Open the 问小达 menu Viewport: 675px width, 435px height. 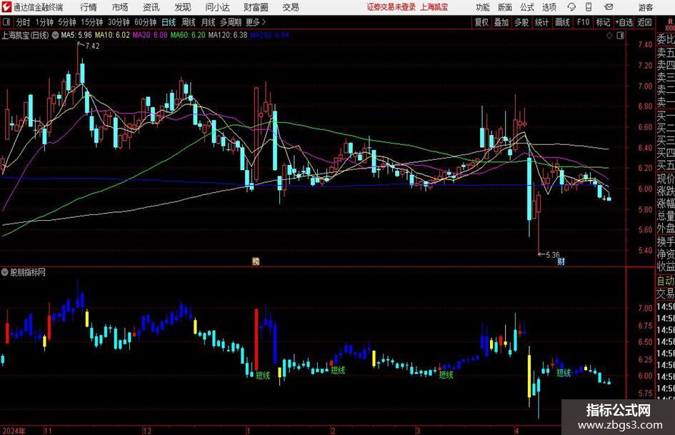pos(217,7)
